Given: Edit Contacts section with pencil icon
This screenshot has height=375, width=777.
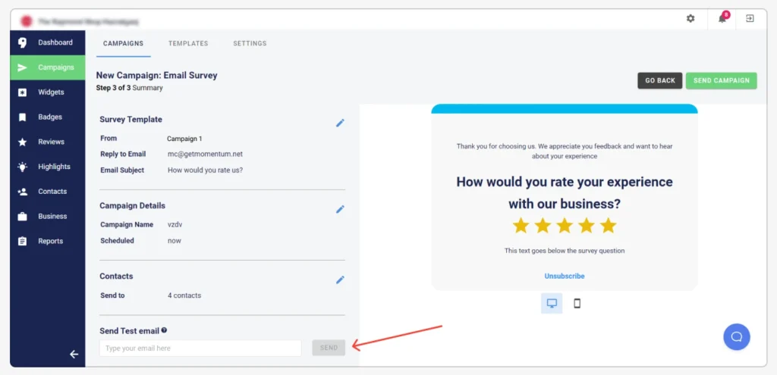Looking at the screenshot, I should click(340, 280).
